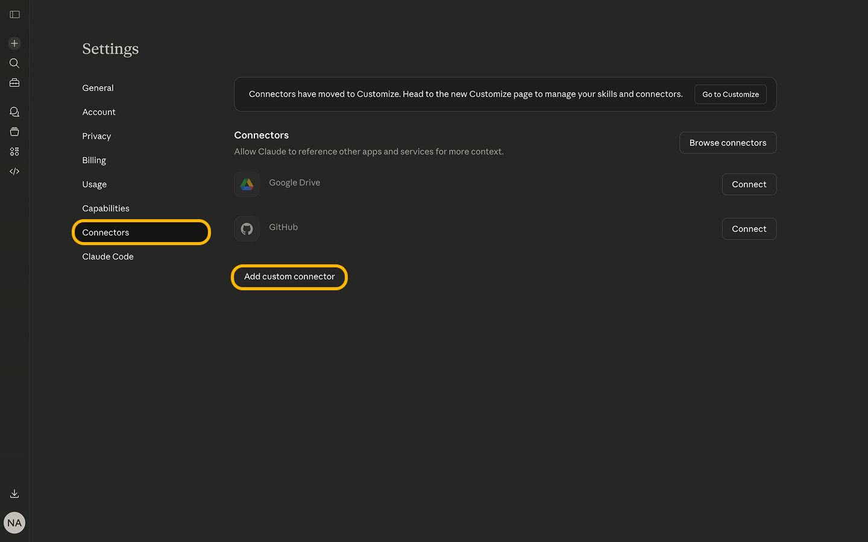Toggle the sidebar panel icon
The image size is (868, 542).
click(14, 14)
